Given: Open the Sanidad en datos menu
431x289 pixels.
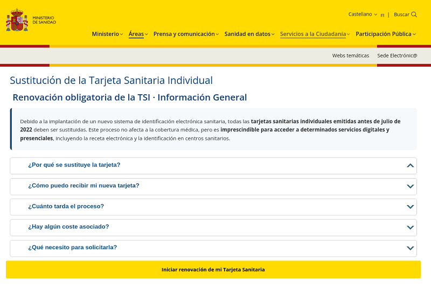Looking at the screenshot, I should coord(249,34).
